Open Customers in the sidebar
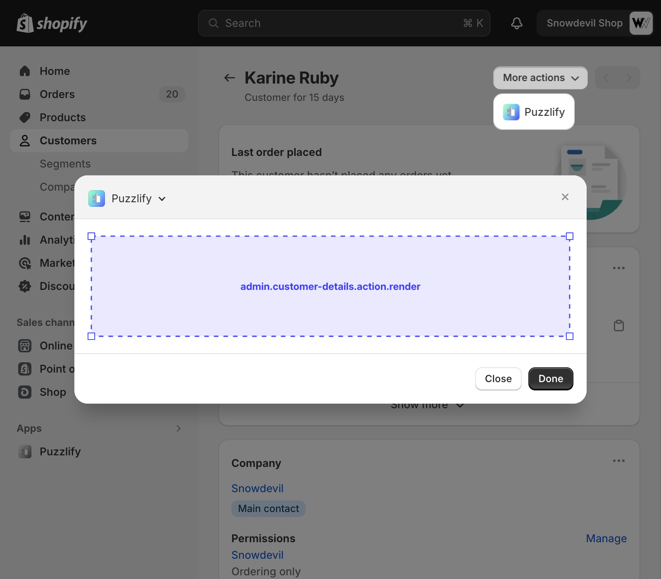661x579 pixels. pyautogui.click(x=68, y=141)
